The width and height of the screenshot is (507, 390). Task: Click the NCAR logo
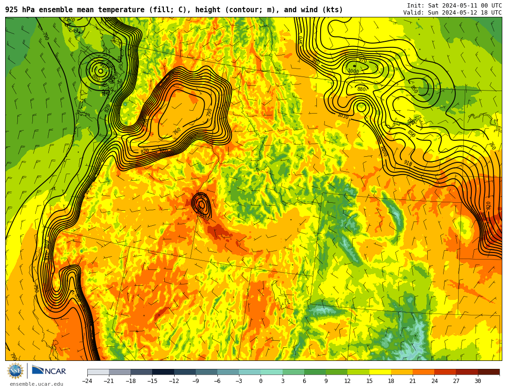(49, 371)
